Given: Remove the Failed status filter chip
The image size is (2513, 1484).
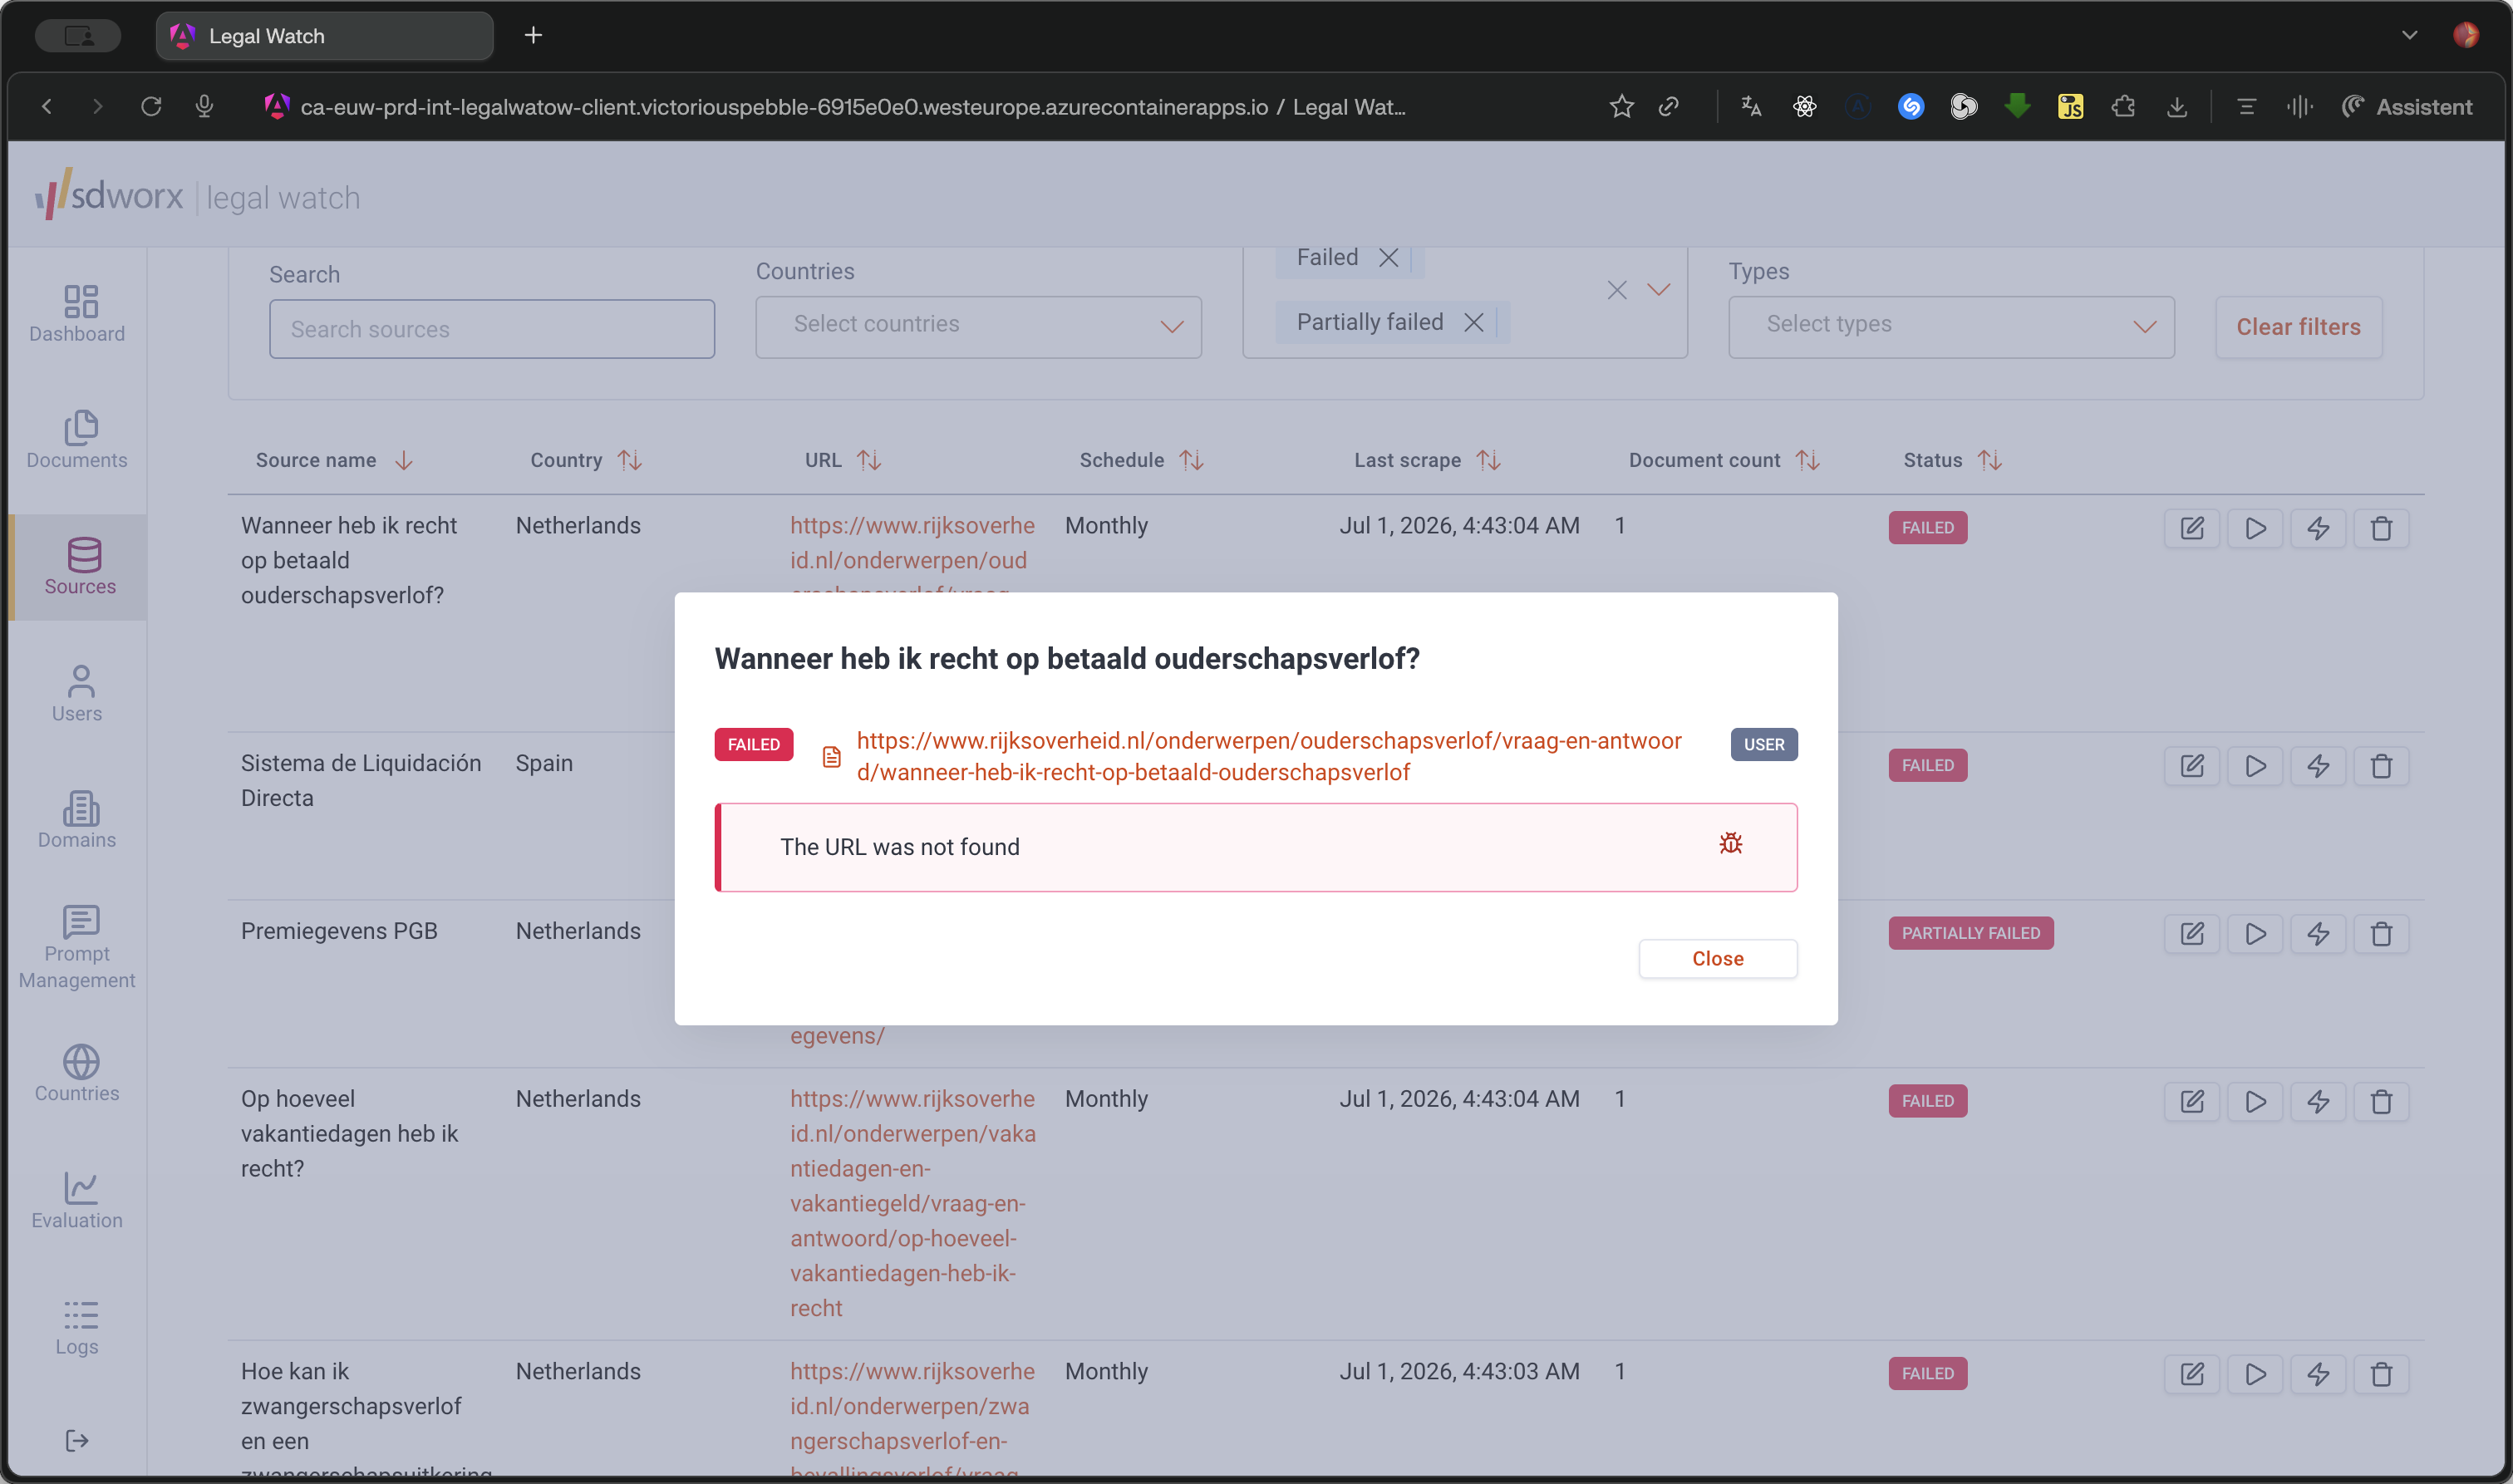Looking at the screenshot, I should pos(1388,257).
